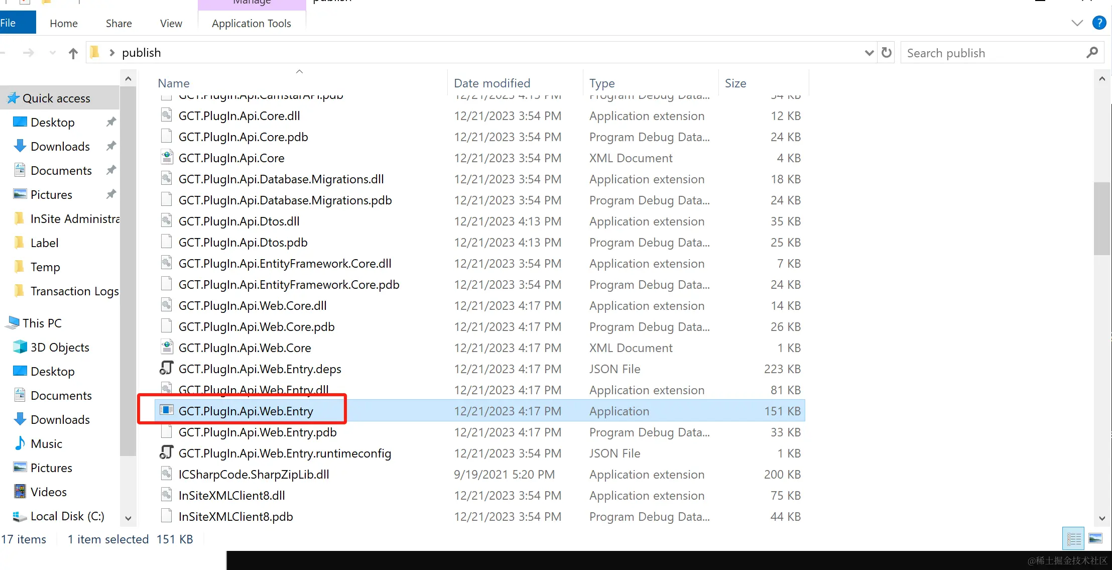Open the Help question mark icon
The width and height of the screenshot is (1112, 570).
click(1099, 23)
